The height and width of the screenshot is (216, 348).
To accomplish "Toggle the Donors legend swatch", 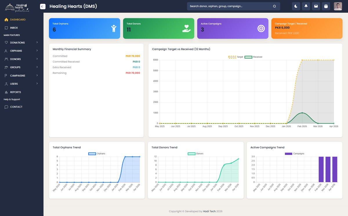I will coord(191,154).
